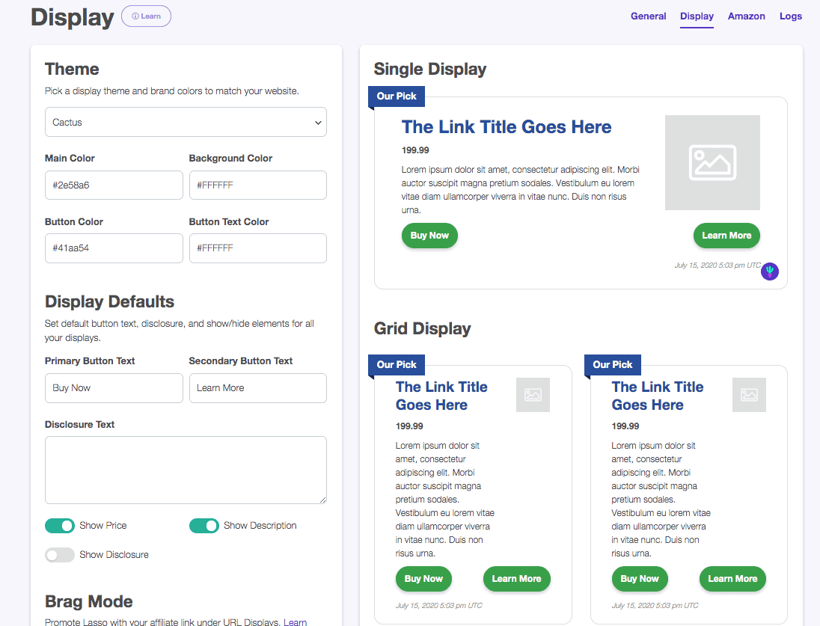Enable the Show Disclosure switch
The height and width of the screenshot is (626, 820).
pos(60,555)
